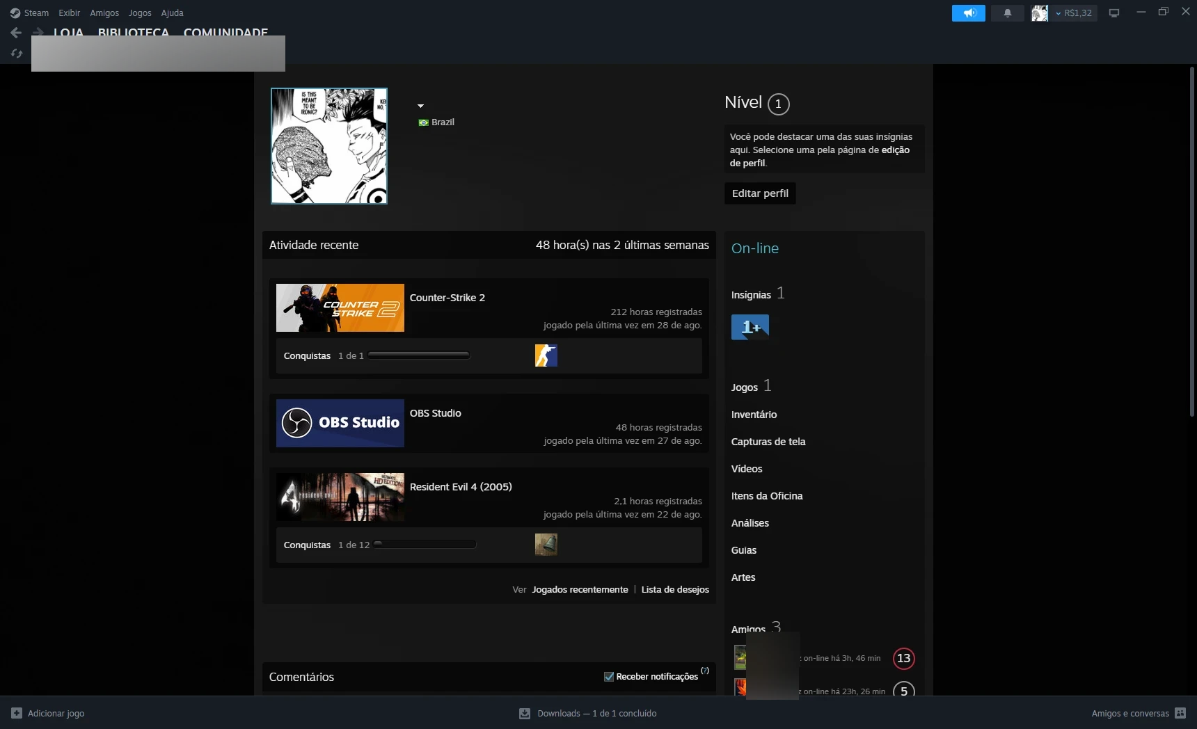Reload the page with the refresh icon
This screenshot has width=1197, height=729.
click(x=17, y=53)
